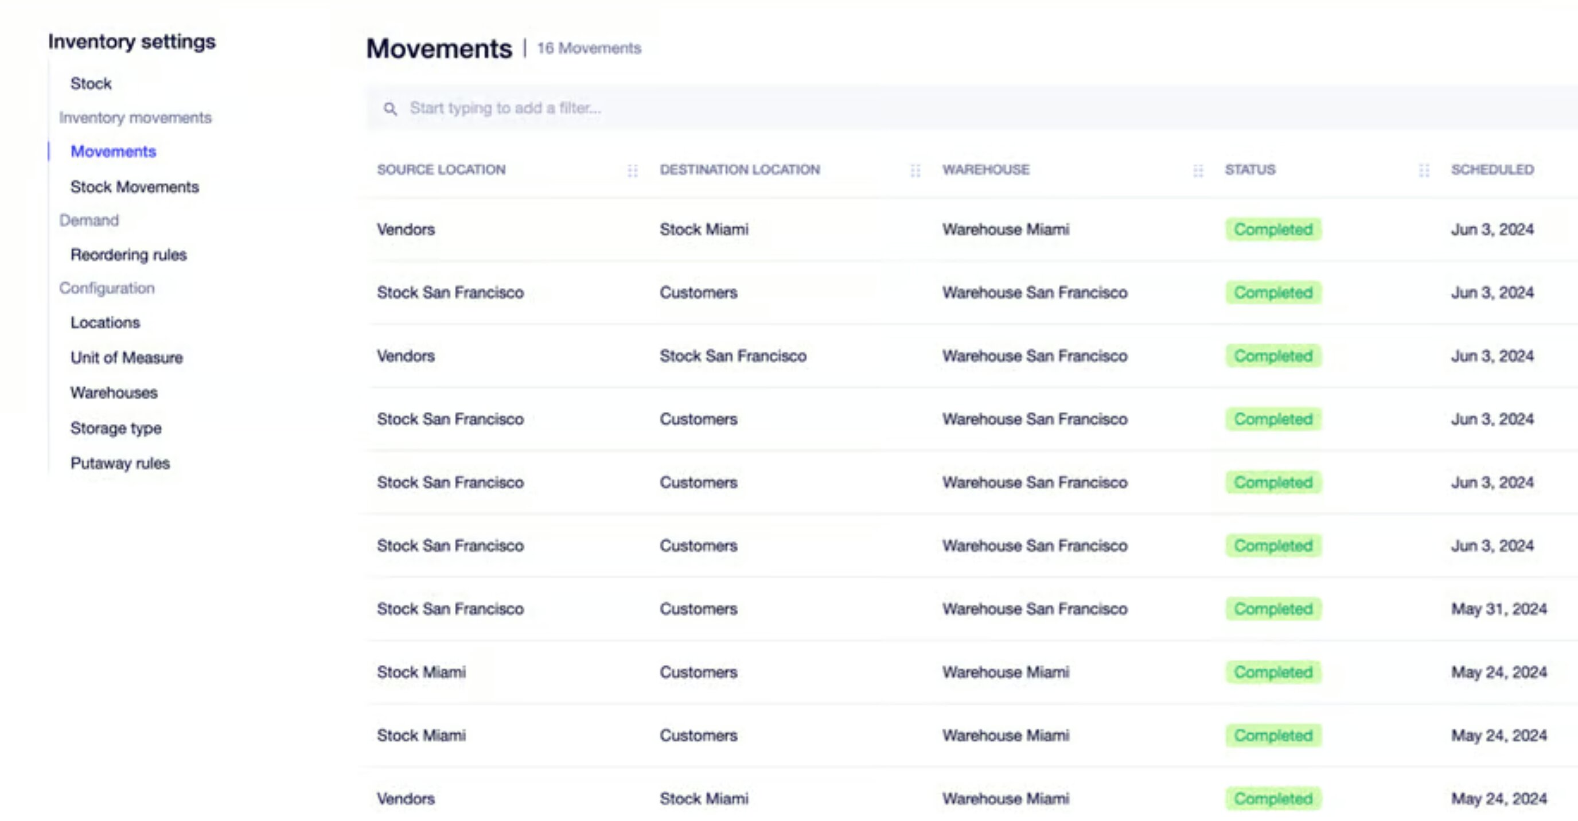The image size is (1578, 821).
Task: Open the Stock settings page
Action: click(x=91, y=83)
